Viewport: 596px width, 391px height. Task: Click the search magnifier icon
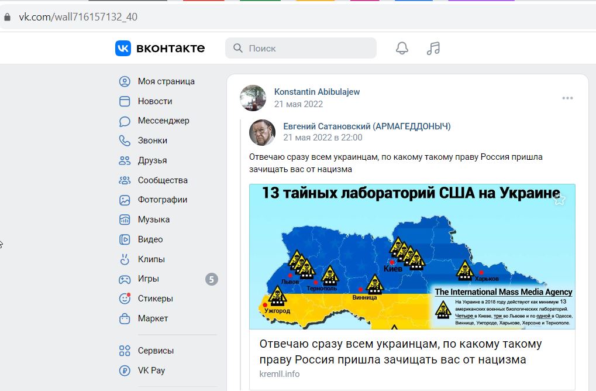click(x=238, y=48)
